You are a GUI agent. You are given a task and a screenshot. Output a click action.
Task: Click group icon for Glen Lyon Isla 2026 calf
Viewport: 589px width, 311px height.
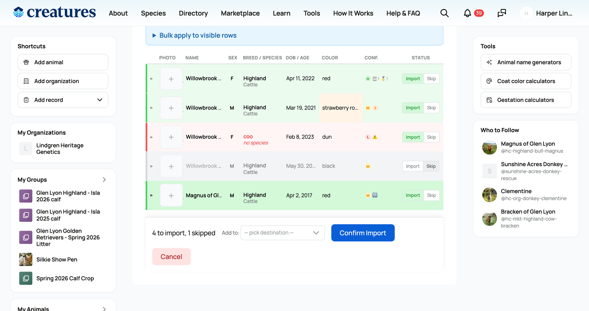(26, 196)
